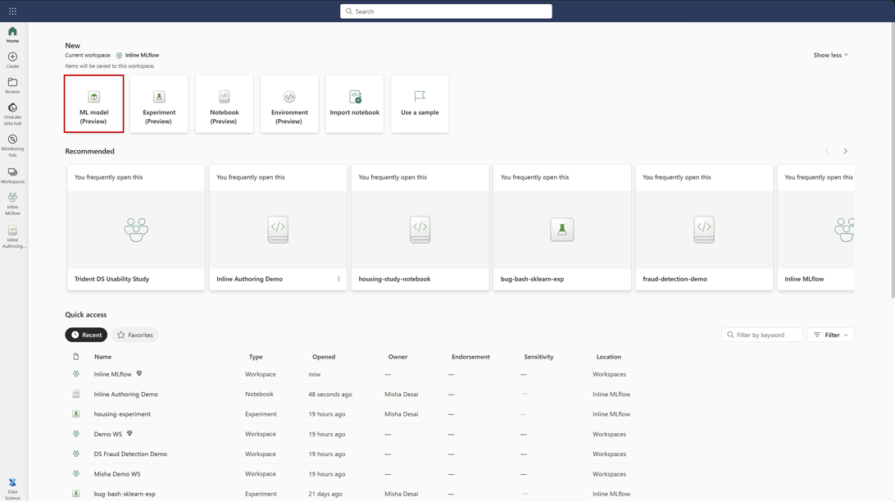Image resolution: width=895 pixels, height=502 pixels.
Task: Open bug-bash-sklearn-exp in recent list
Action: 125,494
